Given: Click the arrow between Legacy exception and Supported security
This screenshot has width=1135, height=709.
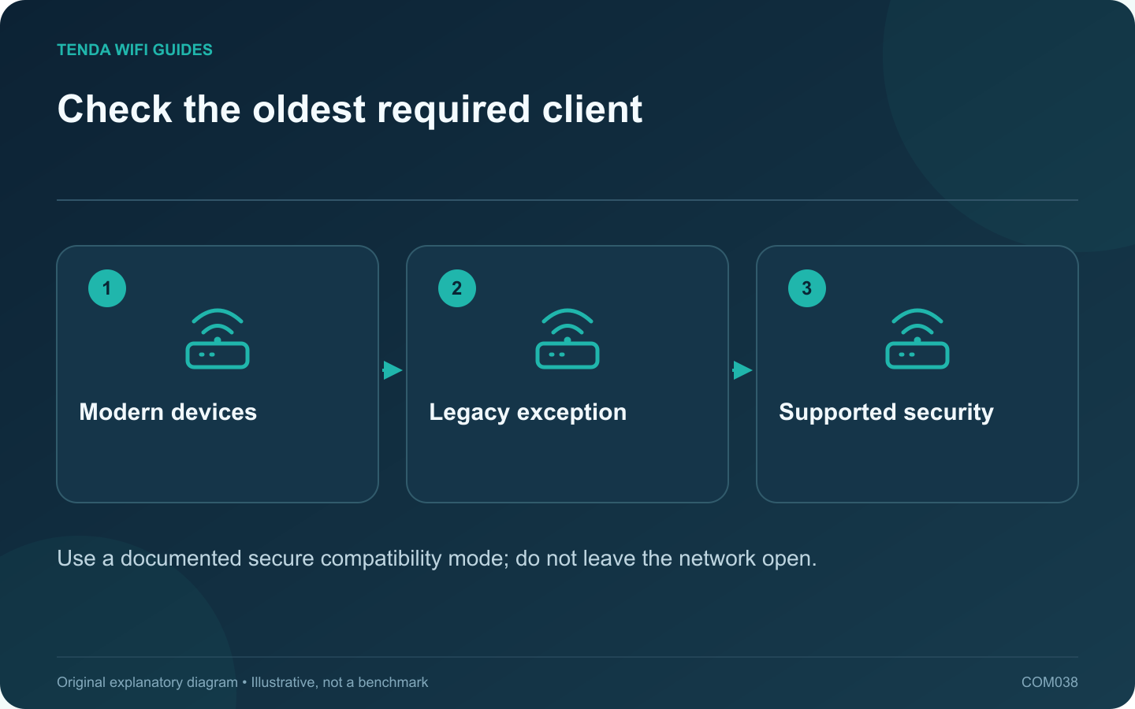Looking at the screenshot, I should (742, 370).
